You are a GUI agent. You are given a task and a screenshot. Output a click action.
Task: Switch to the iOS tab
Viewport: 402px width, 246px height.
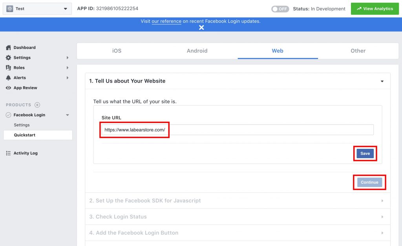(x=117, y=51)
